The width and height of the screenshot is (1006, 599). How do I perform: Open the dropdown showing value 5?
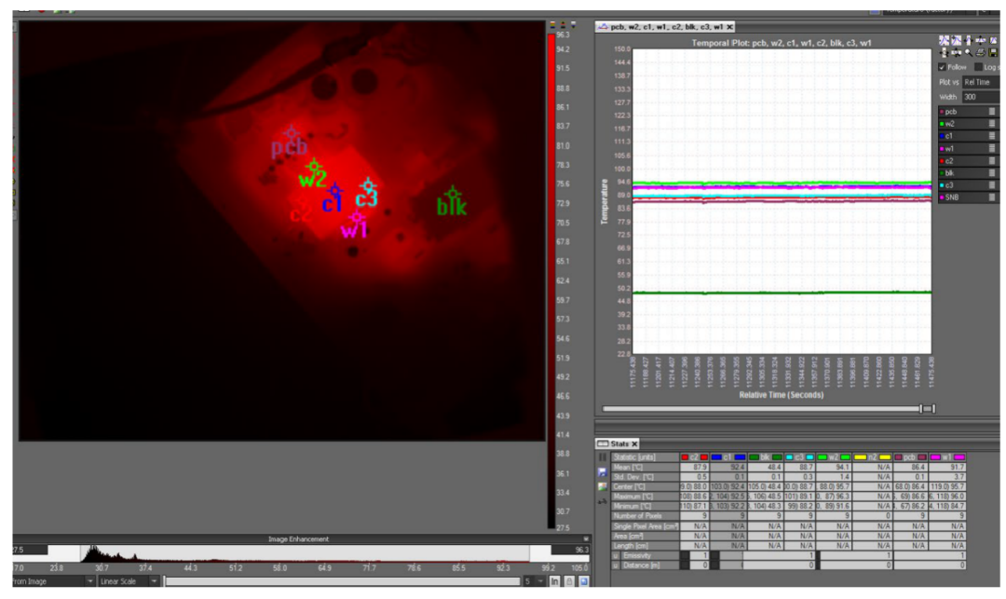pyautogui.click(x=535, y=581)
